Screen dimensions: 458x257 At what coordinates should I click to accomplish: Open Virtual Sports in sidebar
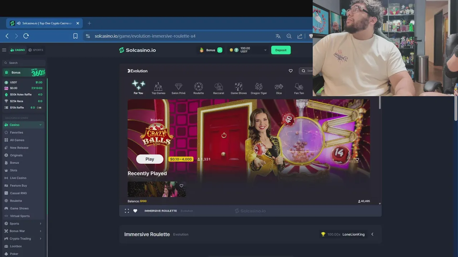click(20, 216)
